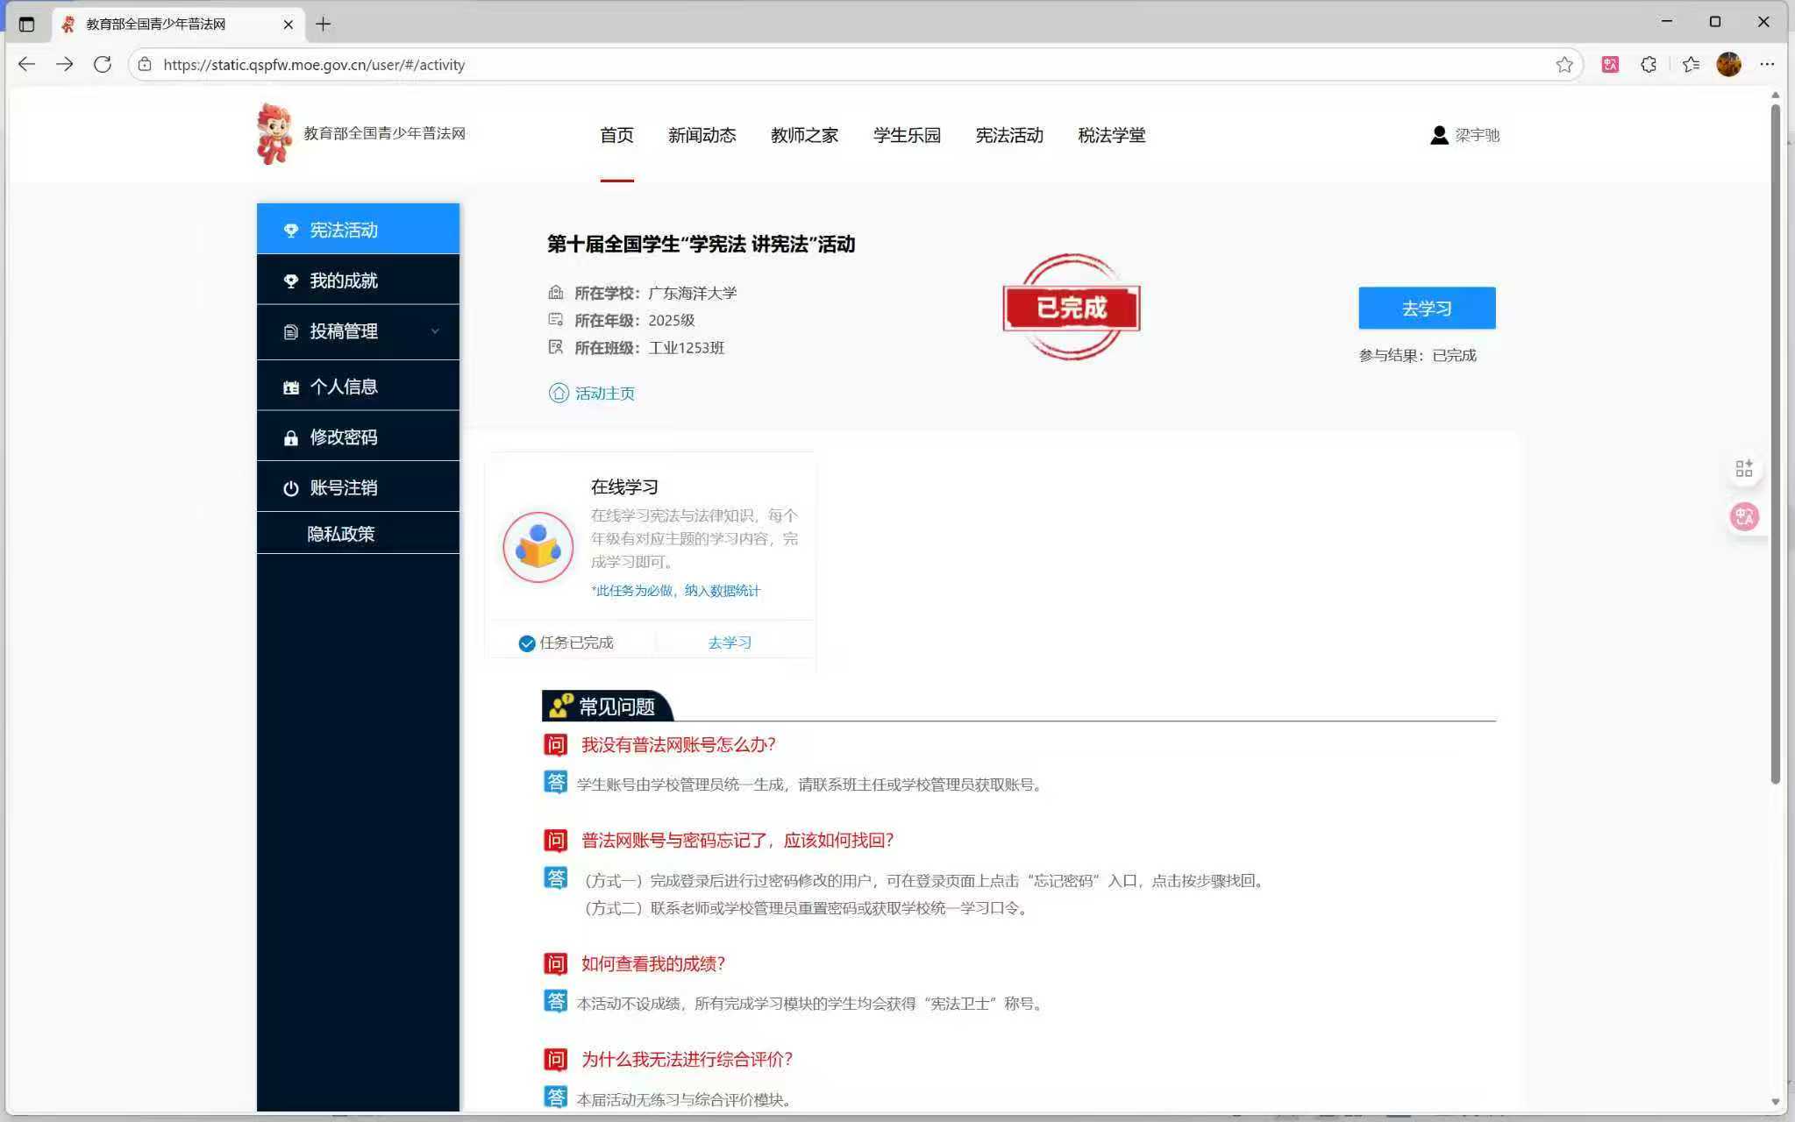Click the 在线学习 reading book icon

point(538,547)
